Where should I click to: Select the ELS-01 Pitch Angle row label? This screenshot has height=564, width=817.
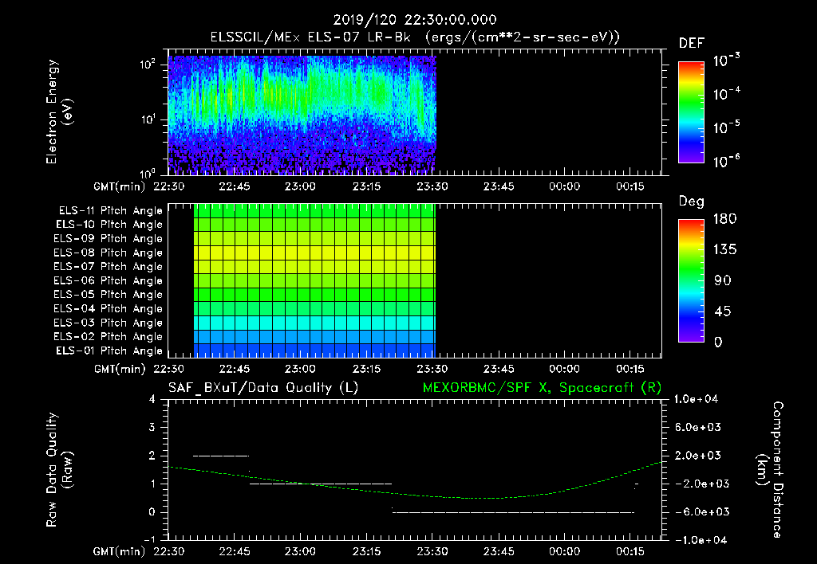(109, 351)
